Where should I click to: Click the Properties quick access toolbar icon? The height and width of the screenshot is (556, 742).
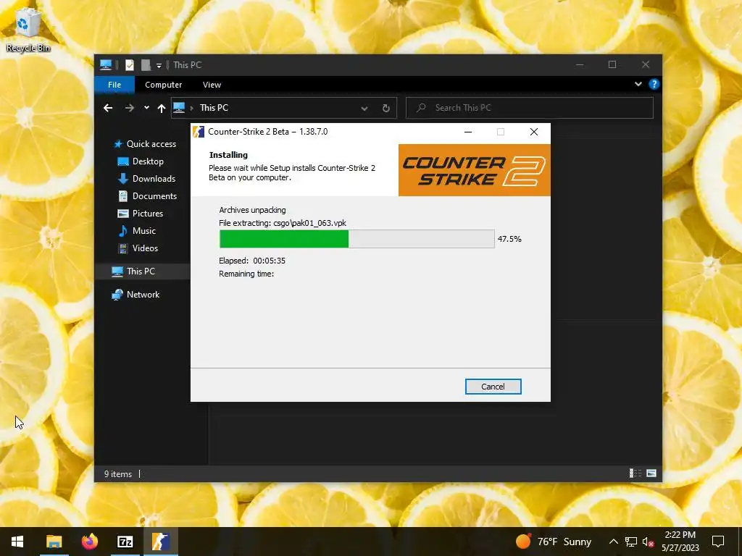point(130,64)
